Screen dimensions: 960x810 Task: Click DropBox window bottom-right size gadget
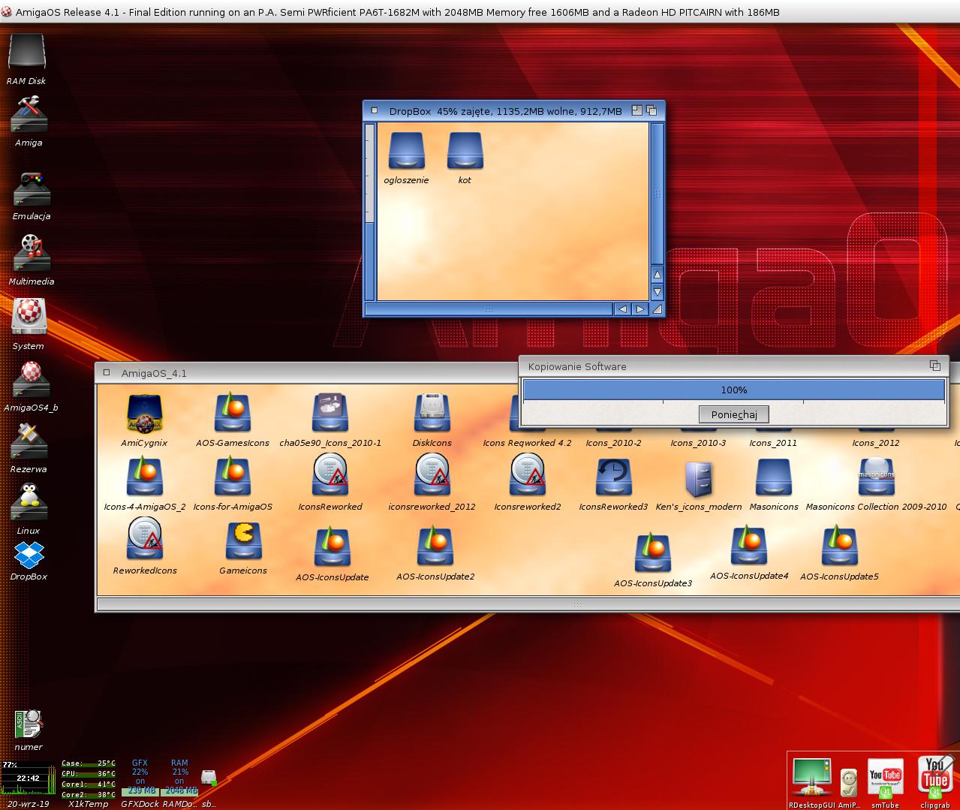coord(658,309)
